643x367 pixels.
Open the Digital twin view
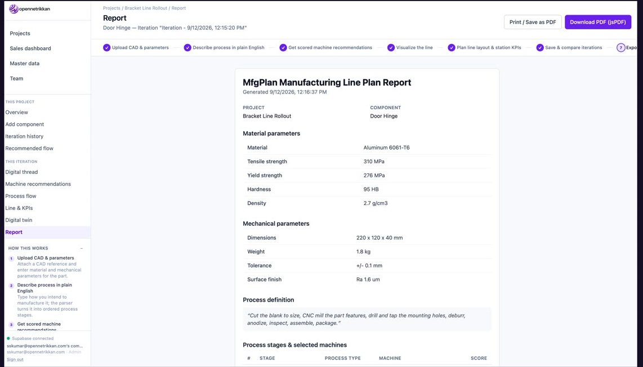19,220
